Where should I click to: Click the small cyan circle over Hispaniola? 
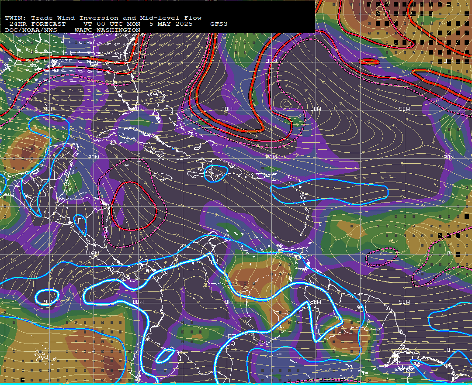(216, 174)
